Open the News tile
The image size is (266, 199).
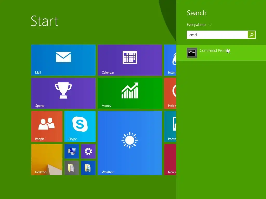coord(170,159)
